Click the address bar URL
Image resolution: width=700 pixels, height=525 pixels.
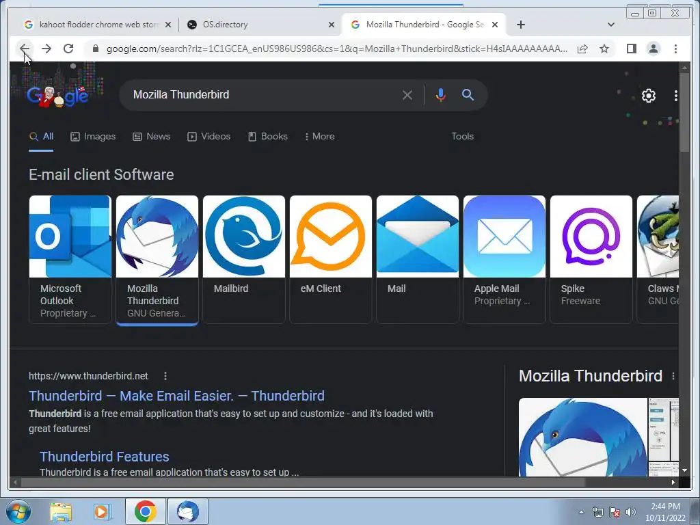pyautogui.click(x=337, y=49)
